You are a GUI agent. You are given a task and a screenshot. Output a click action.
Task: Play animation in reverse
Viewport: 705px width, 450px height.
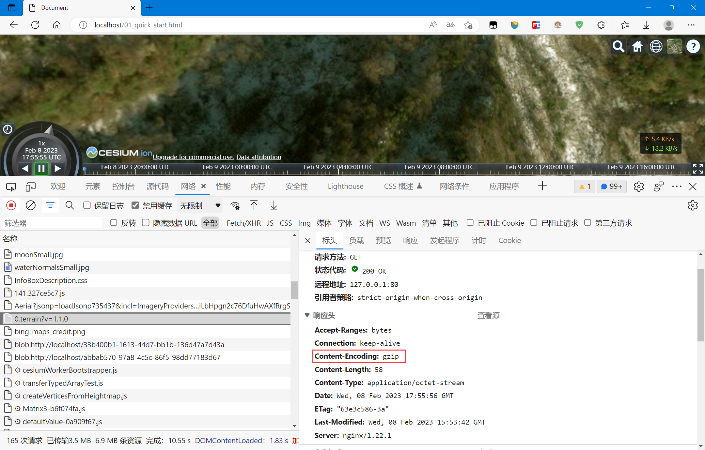25,168
